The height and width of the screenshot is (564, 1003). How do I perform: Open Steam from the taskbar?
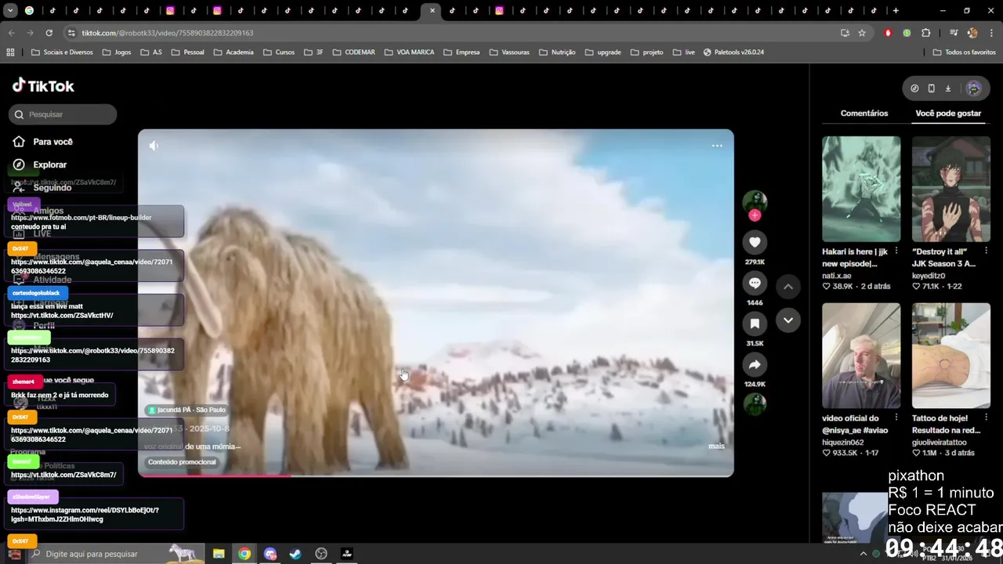tap(295, 554)
